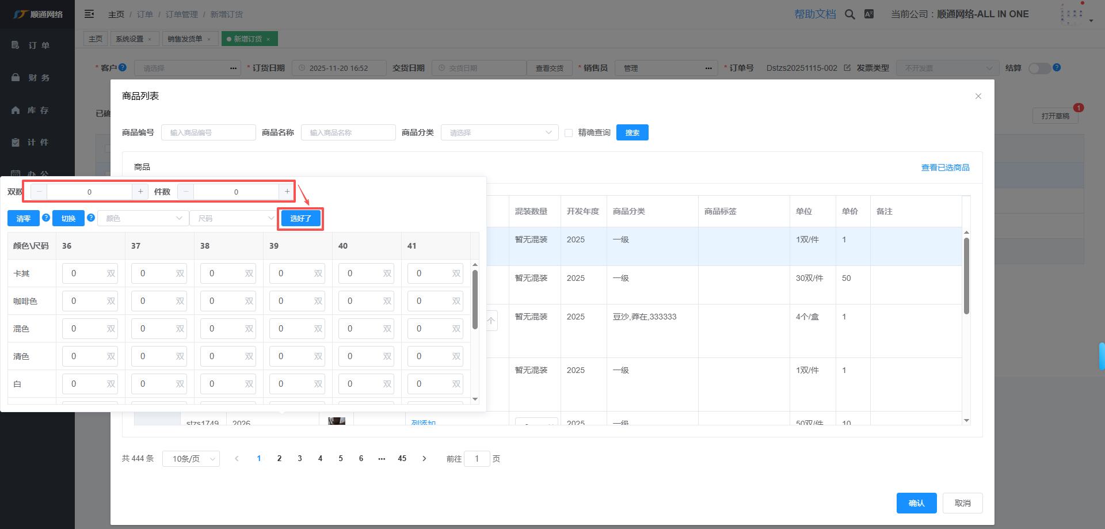The height and width of the screenshot is (529, 1105).
Task: Increase 双数 with the plus button
Action: (x=140, y=192)
